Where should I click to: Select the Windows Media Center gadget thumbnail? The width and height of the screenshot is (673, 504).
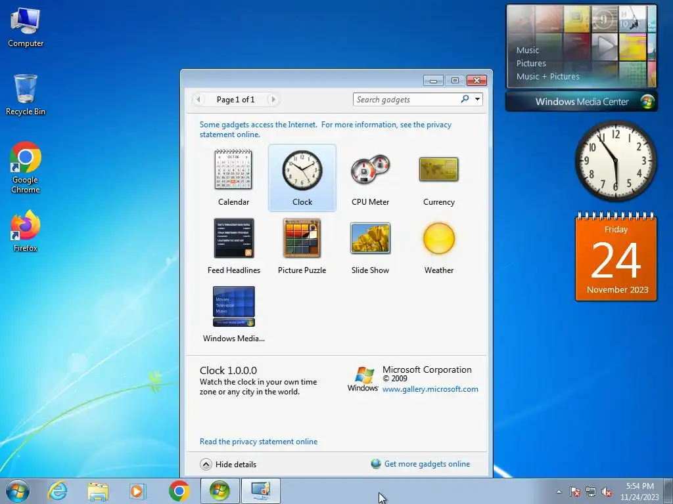[x=233, y=306]
